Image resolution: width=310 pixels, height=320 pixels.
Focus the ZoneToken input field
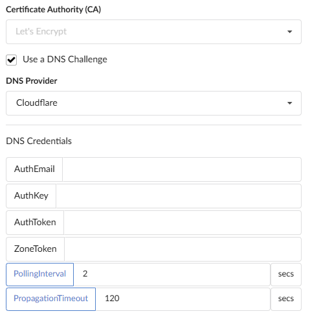pos(183,249)
